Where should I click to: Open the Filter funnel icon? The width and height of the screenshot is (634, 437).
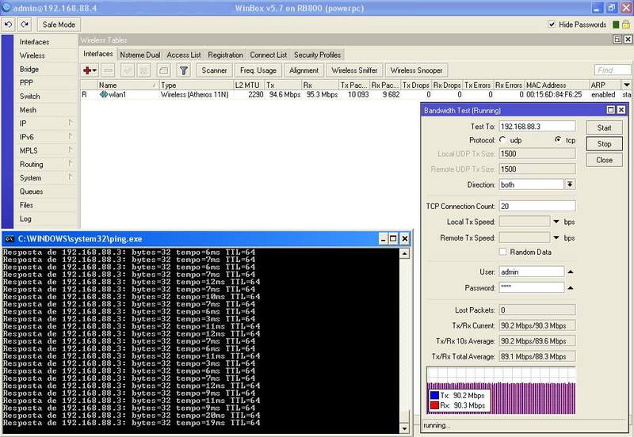pos(184,70)
